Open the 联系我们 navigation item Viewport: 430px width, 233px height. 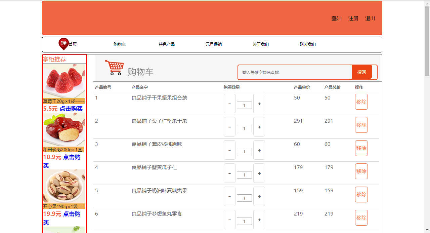[x=308, y=44]
